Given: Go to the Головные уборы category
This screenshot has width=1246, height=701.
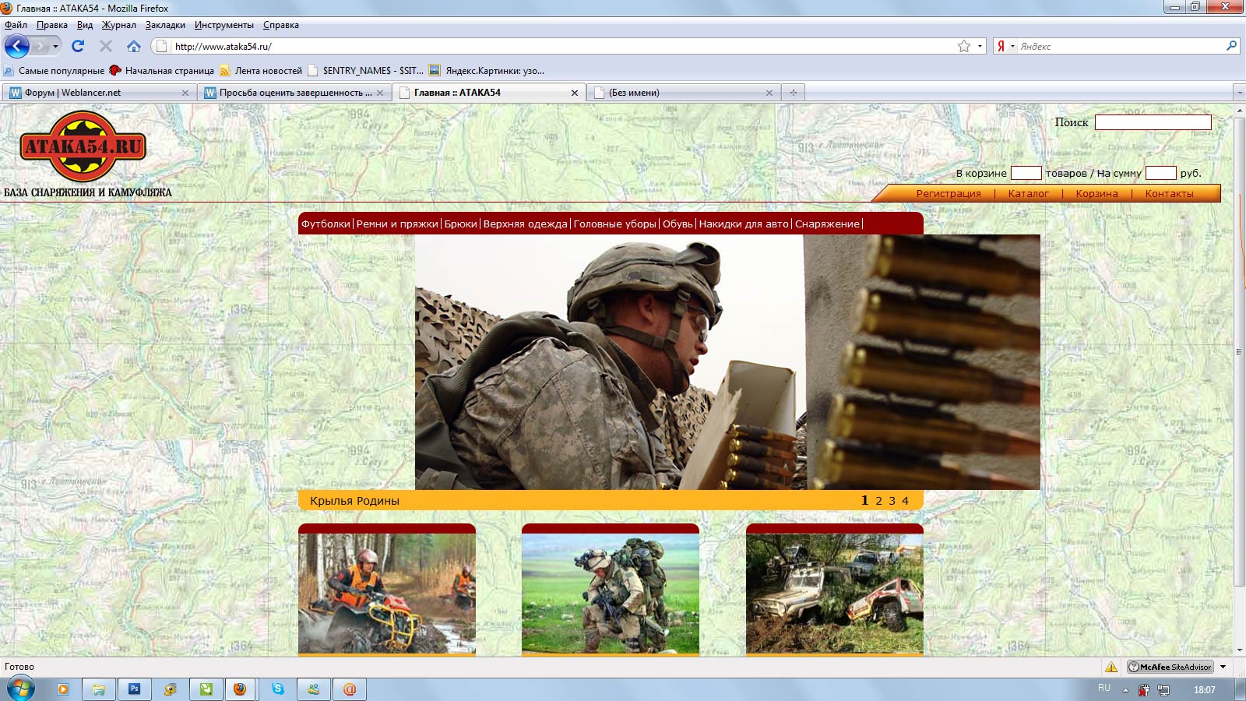Looking at the screenshot, I should (614, 224).
